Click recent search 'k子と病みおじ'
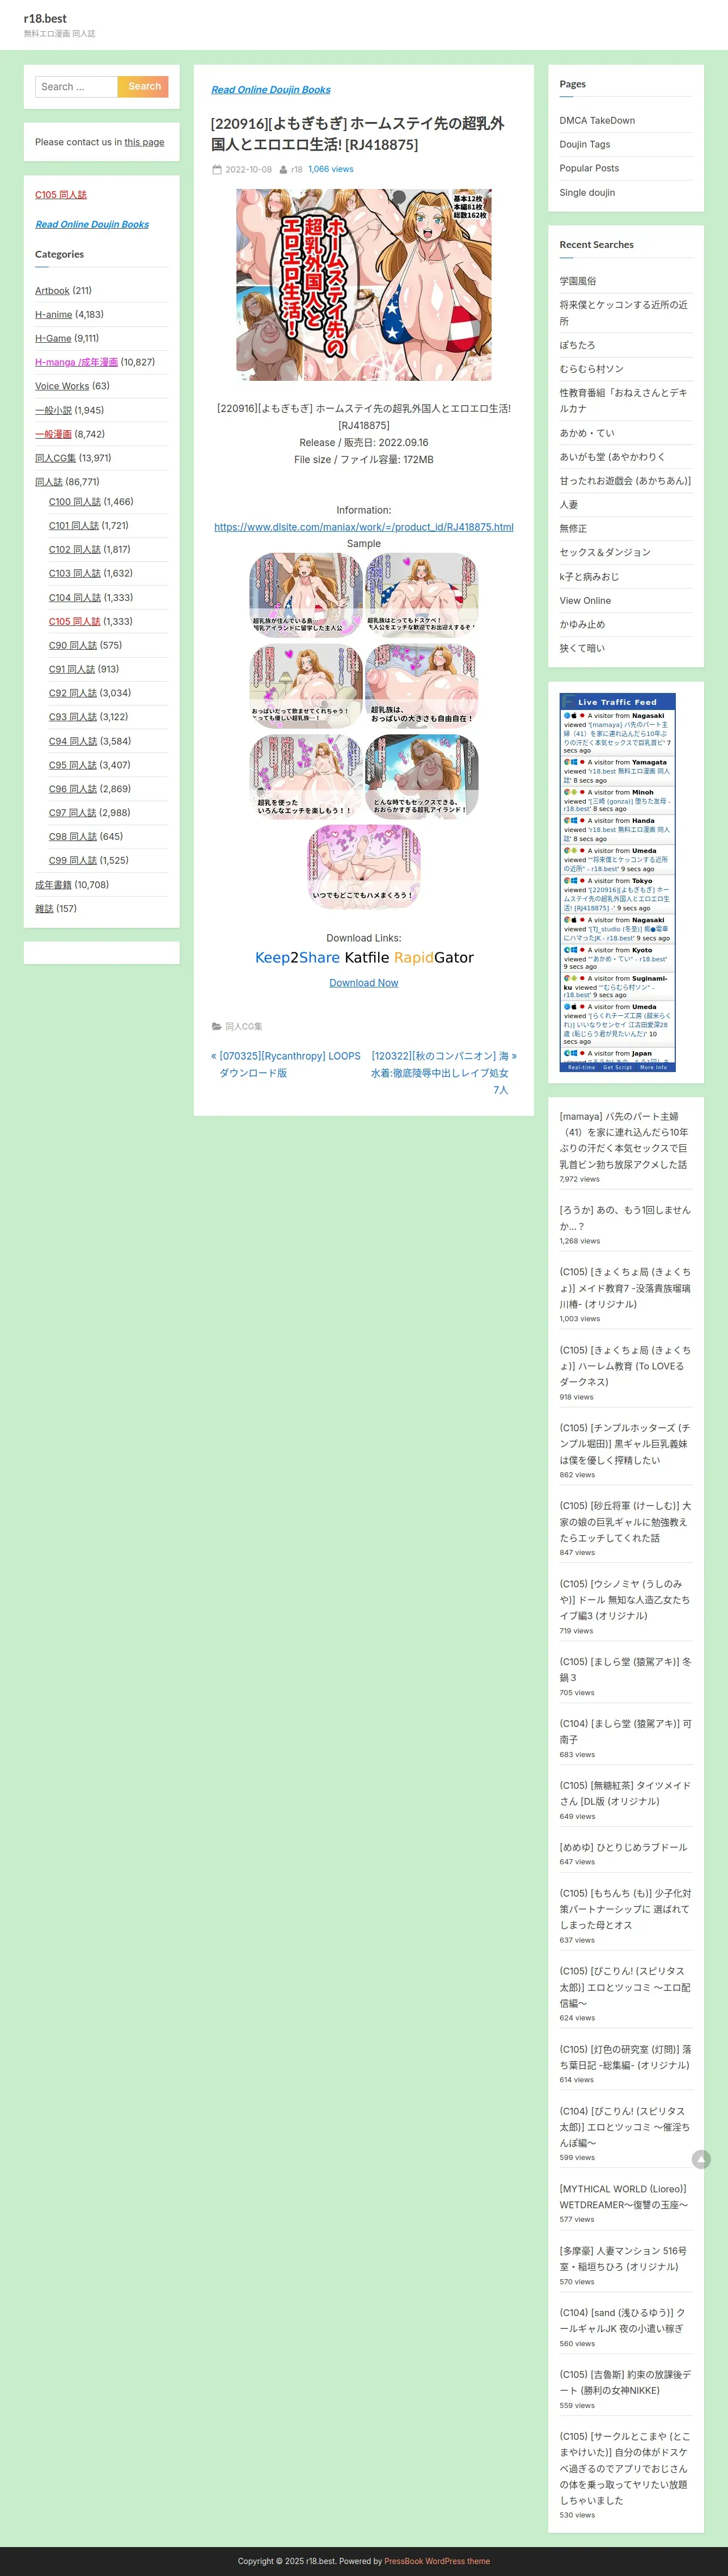Screen dimensions: 728x2576 [589, 577]
